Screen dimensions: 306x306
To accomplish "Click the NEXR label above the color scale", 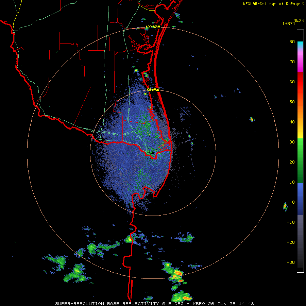I will click(299, 20).
